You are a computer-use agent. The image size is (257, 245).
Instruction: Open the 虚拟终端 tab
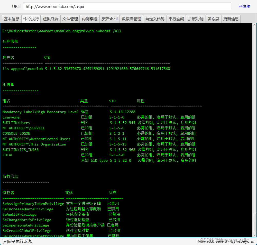coord(50,19)
